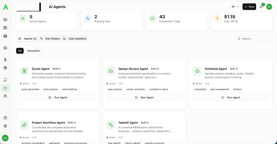
Task: Open the package box icon in the sidebar
Action: click(x=5, y=68)
